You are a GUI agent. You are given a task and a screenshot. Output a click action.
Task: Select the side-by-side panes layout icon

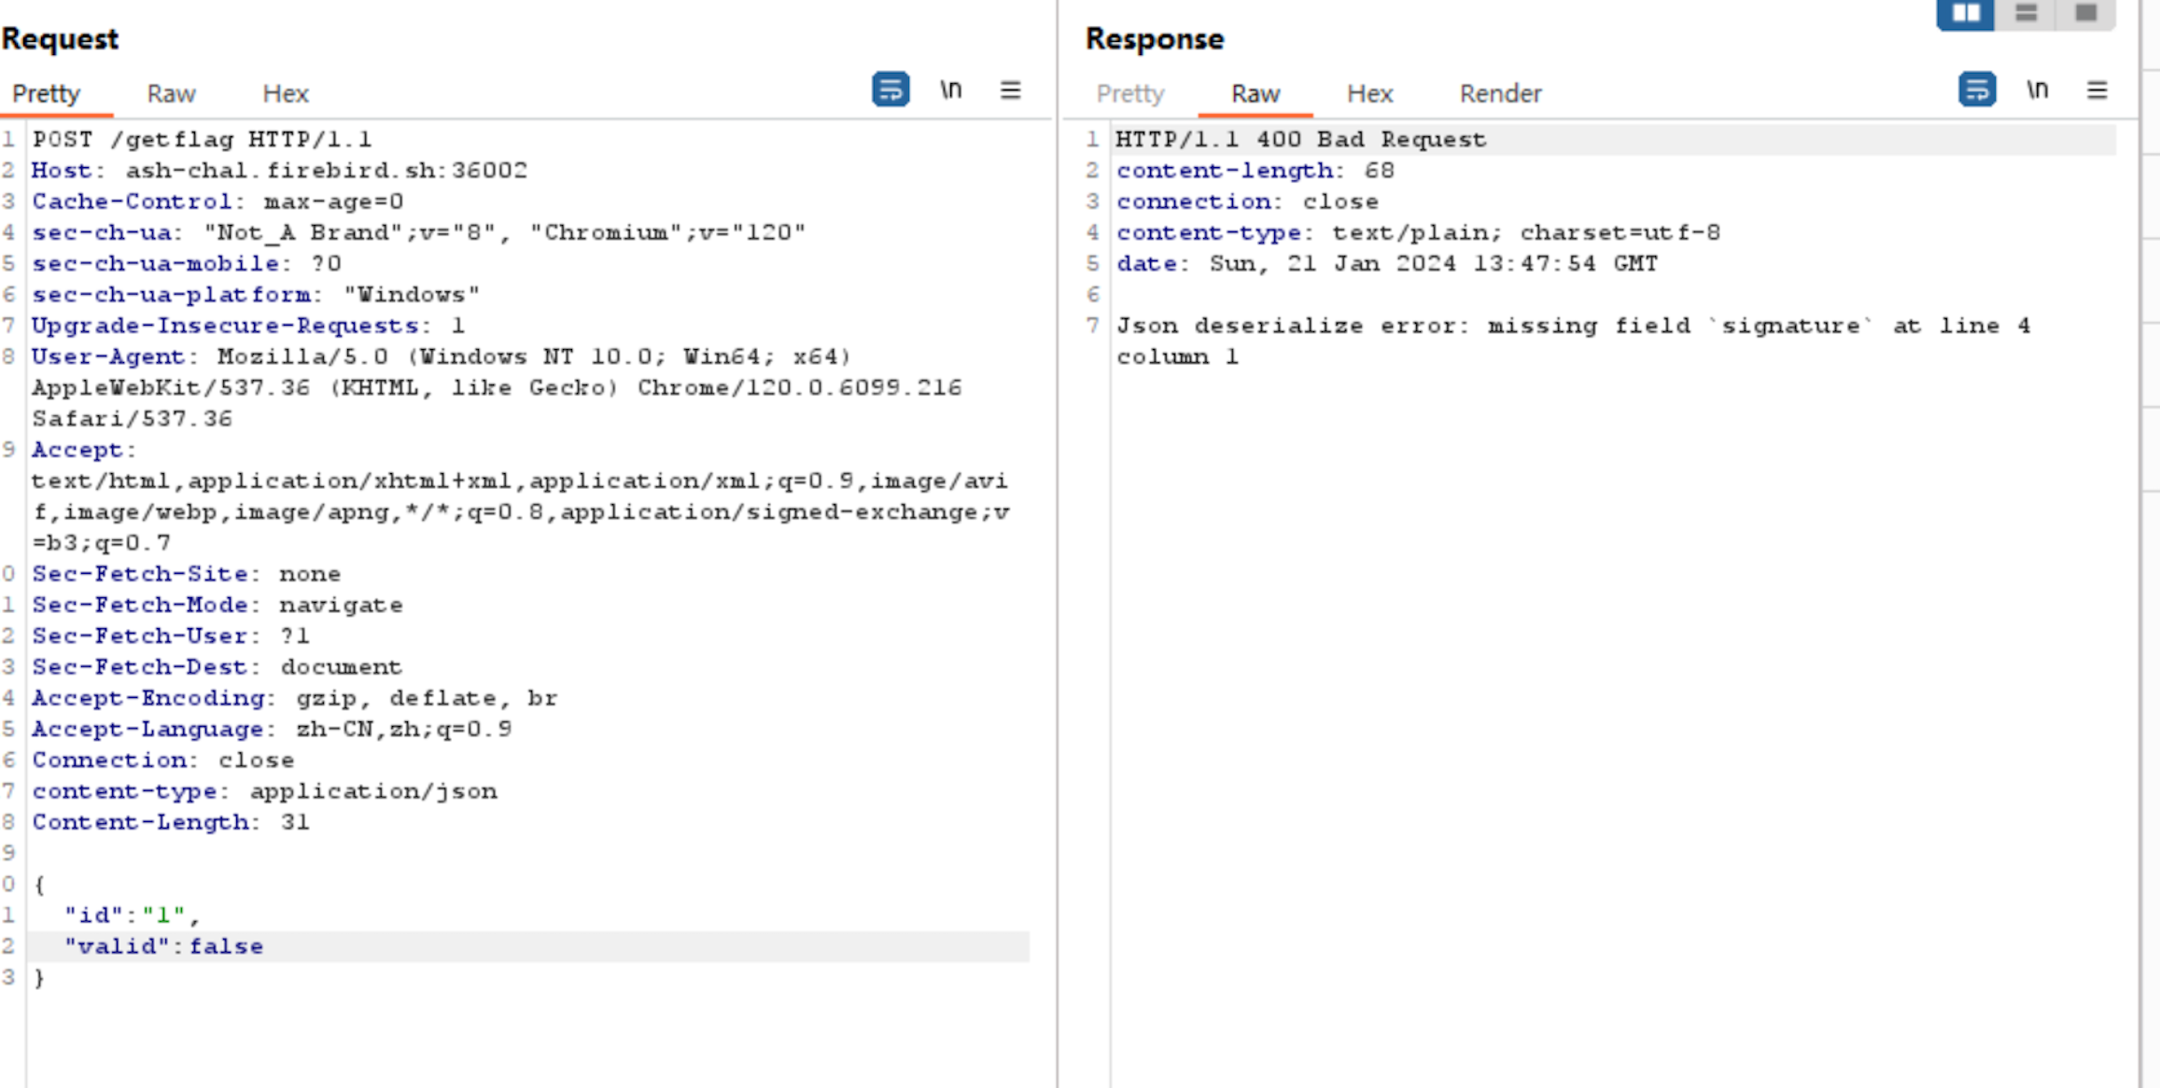pyautogui.click(x=1965, y=14)
